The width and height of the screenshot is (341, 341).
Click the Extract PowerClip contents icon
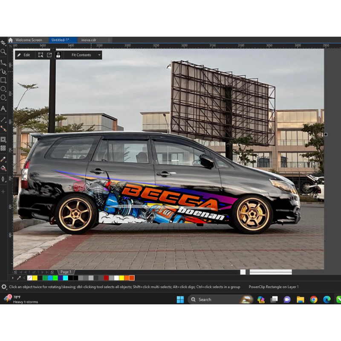[x=49, y=55]
